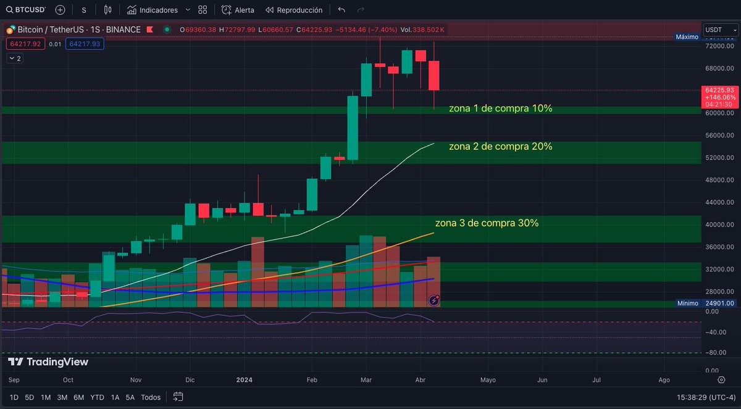741x409 pixels.
Task: Open the S interval menu
Action: 83,10
